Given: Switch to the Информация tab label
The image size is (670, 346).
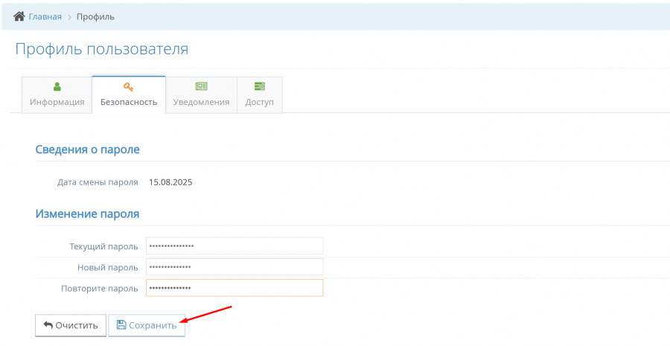Looking at the screenshot, I should click(57, 102).
